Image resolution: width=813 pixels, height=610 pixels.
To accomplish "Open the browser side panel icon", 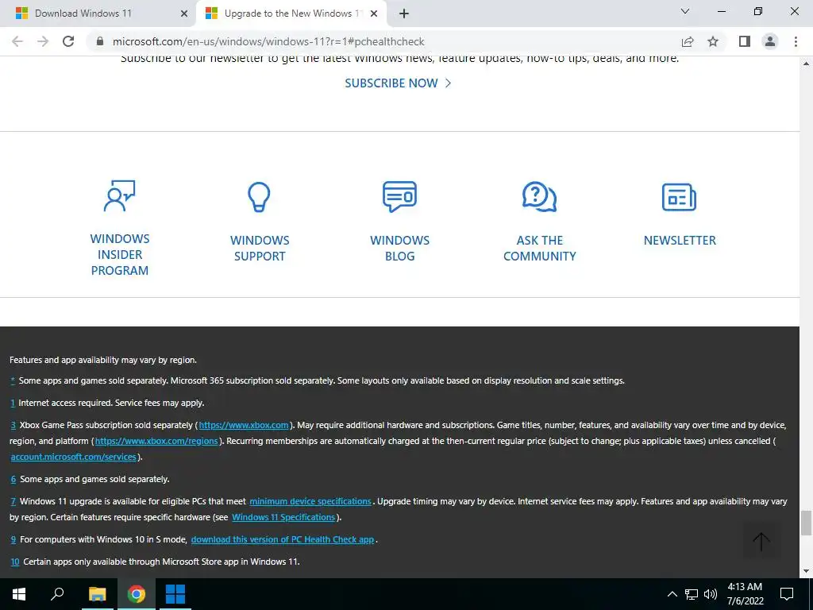I will 745,41.
